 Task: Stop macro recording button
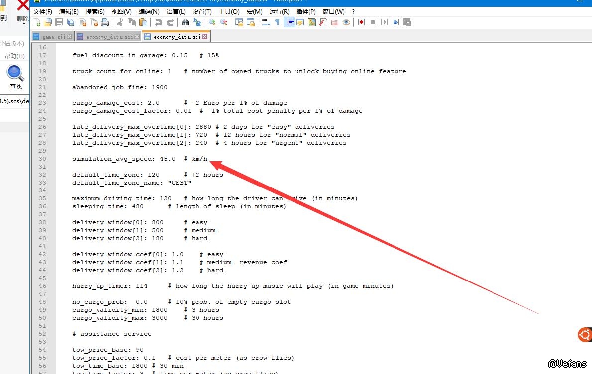[x=373, y=23]
